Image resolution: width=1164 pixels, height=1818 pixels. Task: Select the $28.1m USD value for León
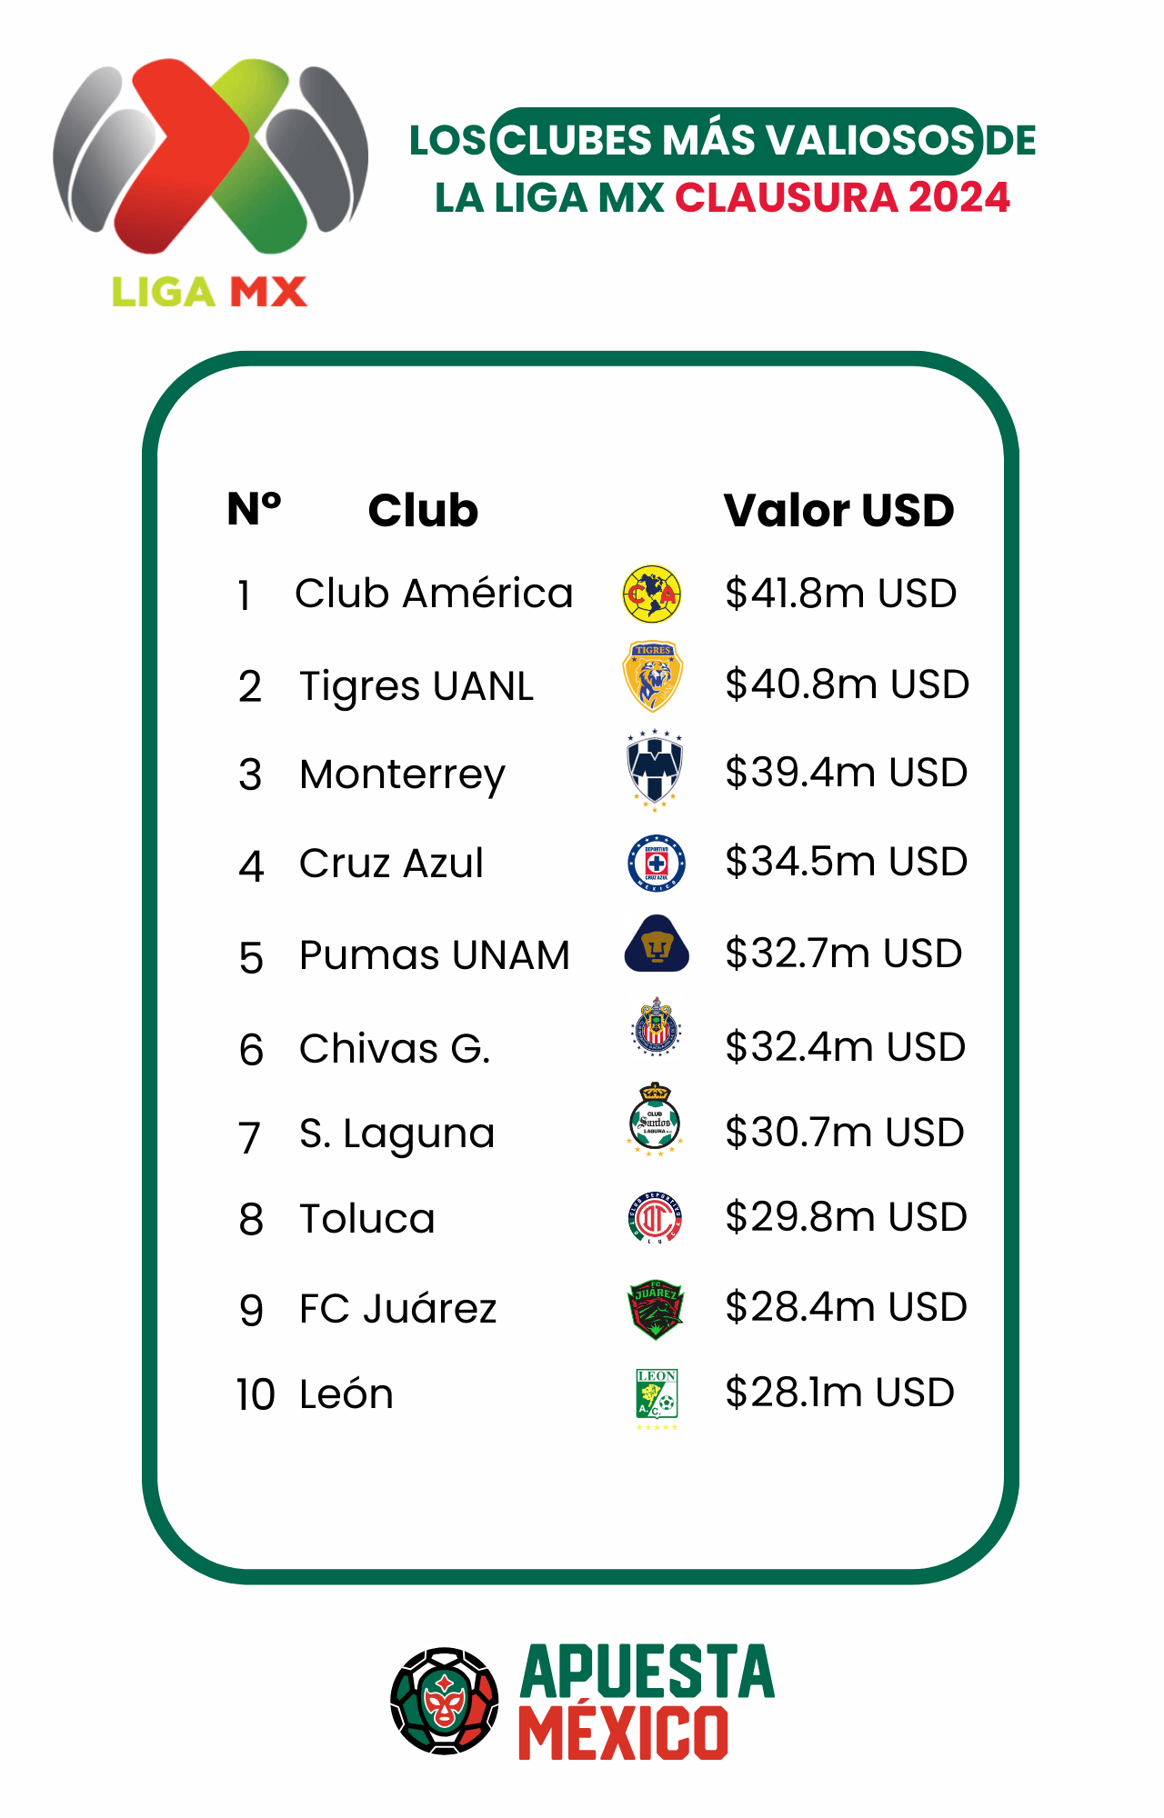coord(839,1393)
